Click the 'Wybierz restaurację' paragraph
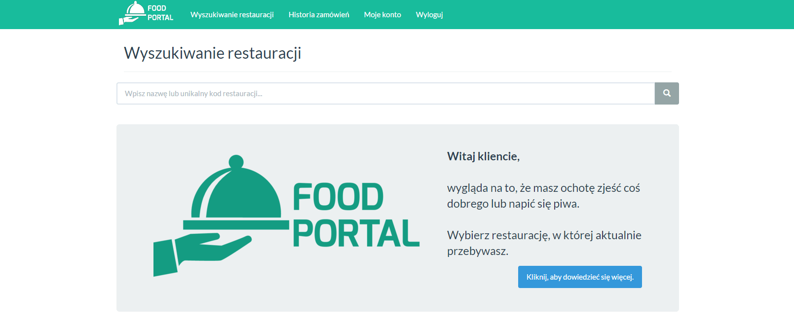The image size is (794, 326). tap(544, 243)
